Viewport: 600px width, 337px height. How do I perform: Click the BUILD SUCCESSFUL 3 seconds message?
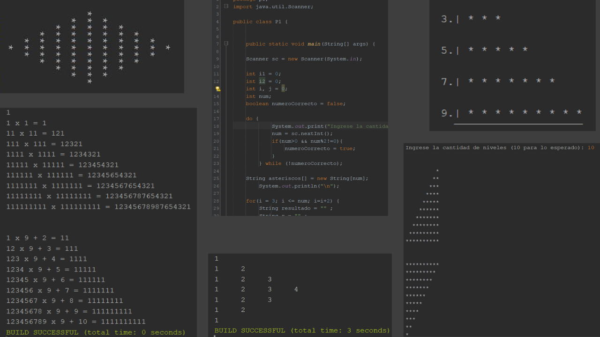[x=302, y=330]
